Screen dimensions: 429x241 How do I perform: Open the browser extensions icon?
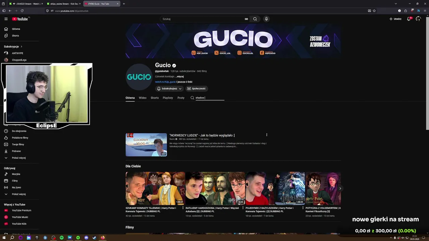[406, 11]
